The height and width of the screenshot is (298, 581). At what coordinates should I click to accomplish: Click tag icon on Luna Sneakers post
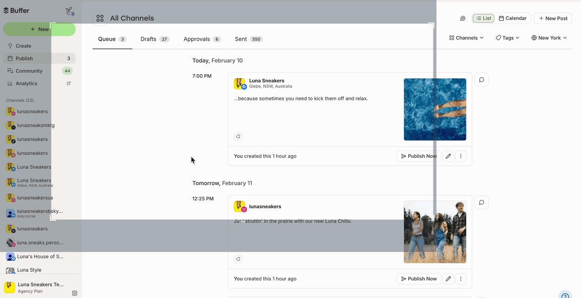click(x=238, y=137)
